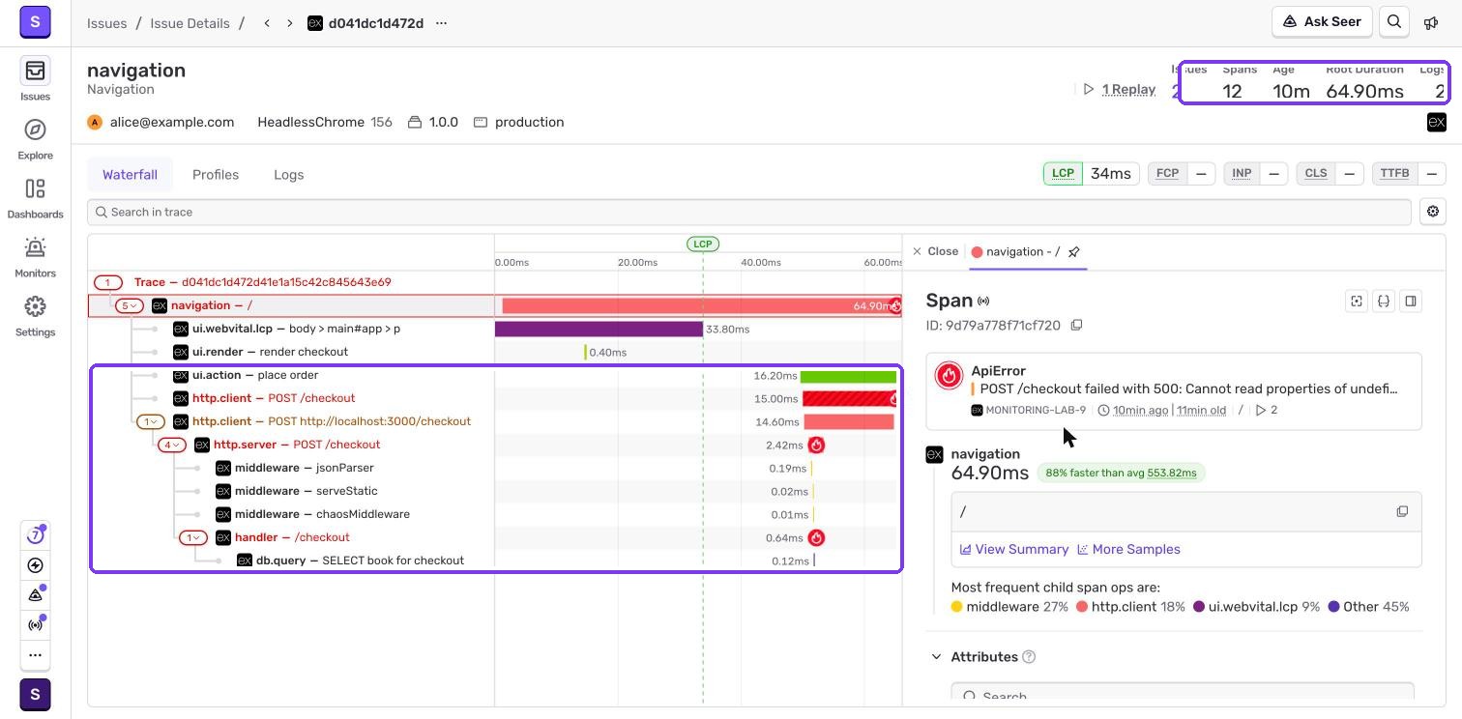This screenshot has height=719, width=1462.
Task: Open the onboarding progress icon showing 7
Action: point(35,535)
